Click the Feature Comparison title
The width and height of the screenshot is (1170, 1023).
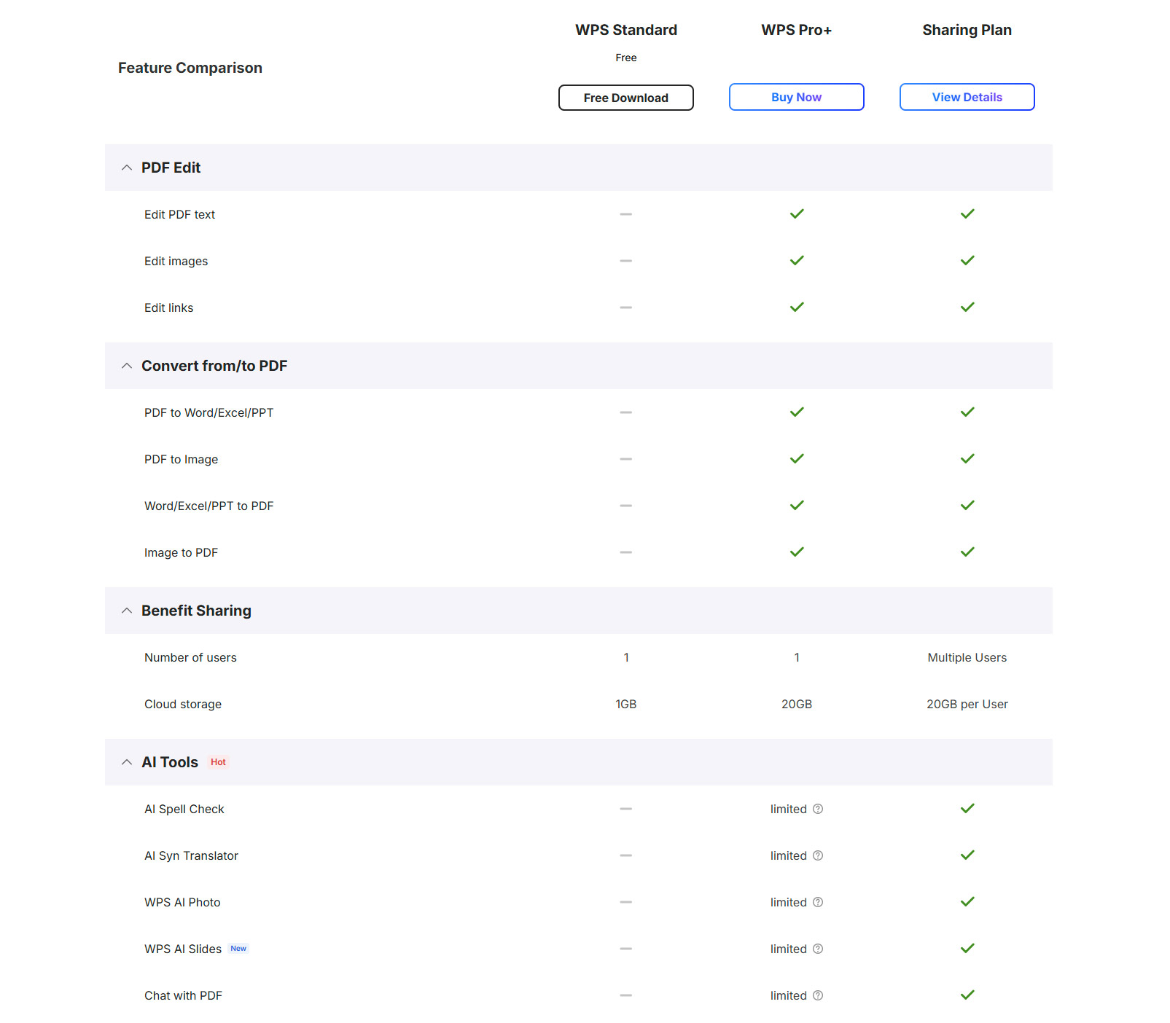(190, 68)
